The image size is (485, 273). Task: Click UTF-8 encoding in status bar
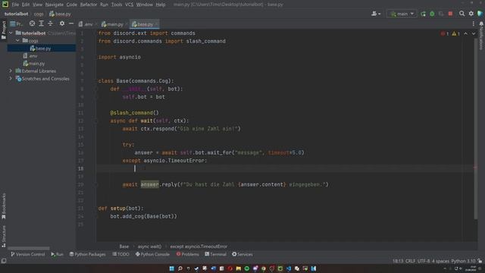(424, 261)
